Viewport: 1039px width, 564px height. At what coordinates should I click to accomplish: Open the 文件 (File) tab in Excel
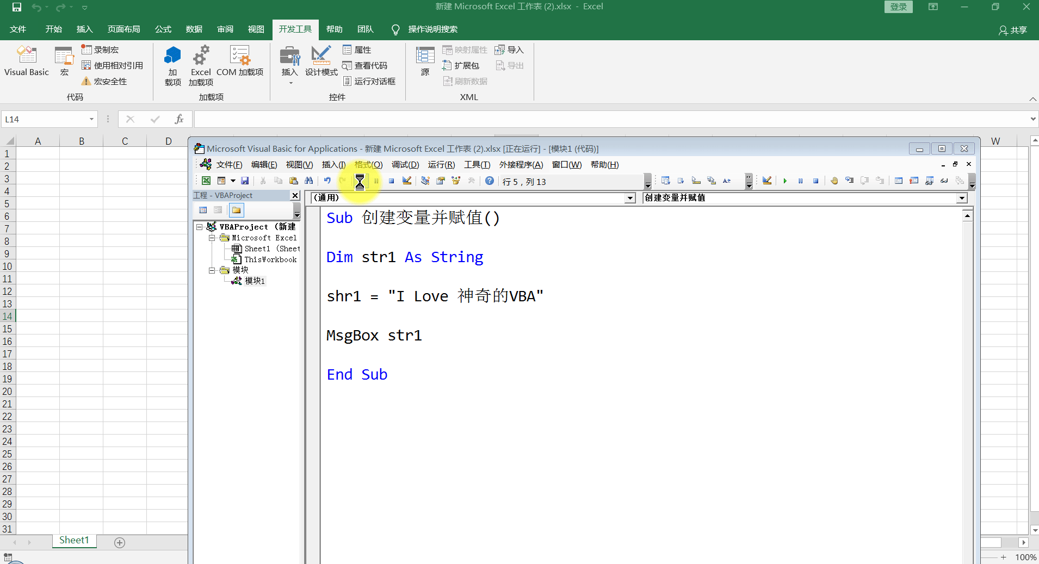(x=18, y=29)
